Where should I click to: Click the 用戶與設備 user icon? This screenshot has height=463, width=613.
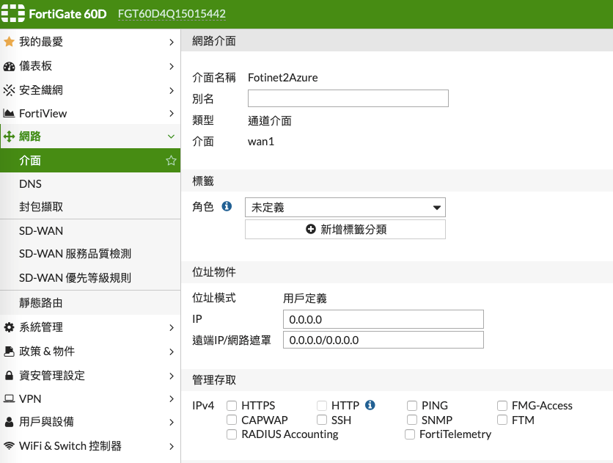(x=9, y=422)
